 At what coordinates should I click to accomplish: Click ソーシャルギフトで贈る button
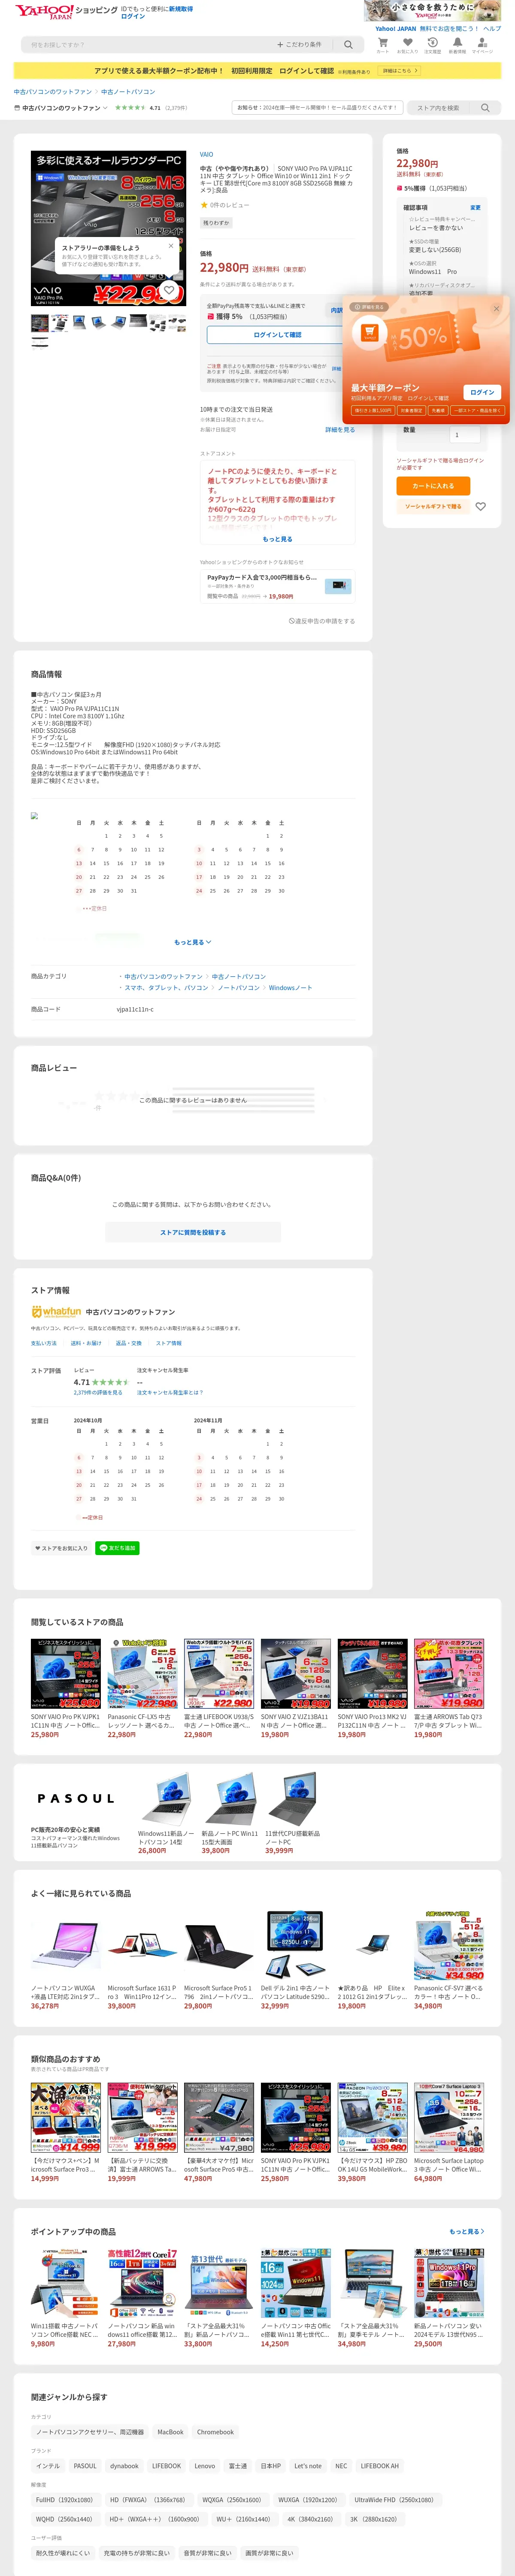[x=433, y=506]
